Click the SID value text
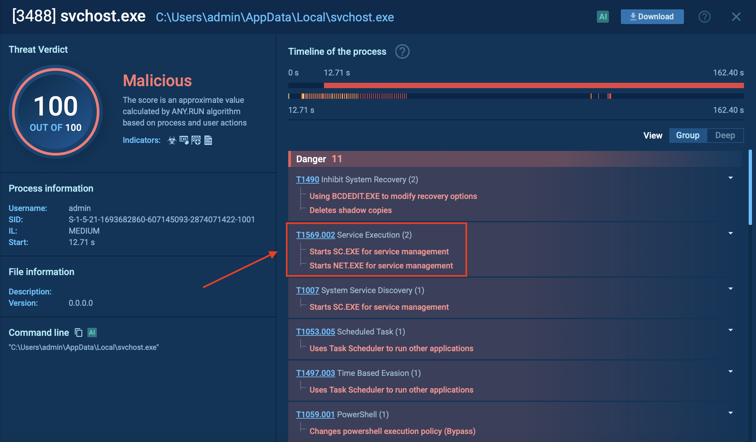The image size is (756, 442). pos(161,219)
